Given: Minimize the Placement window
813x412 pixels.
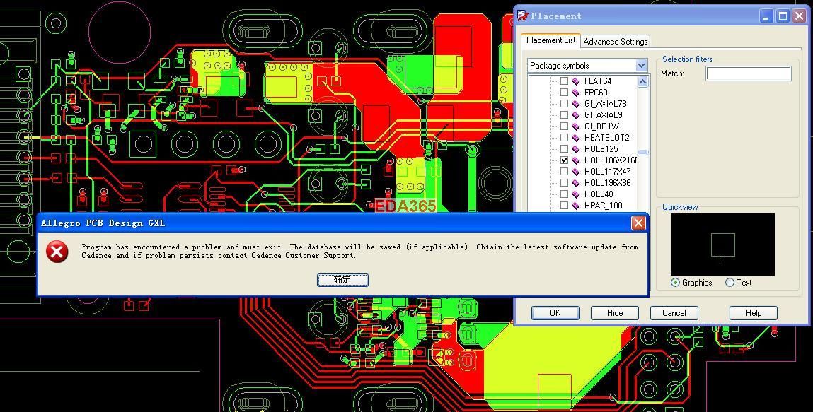Looking at the screenshot, I should point(767,16).
